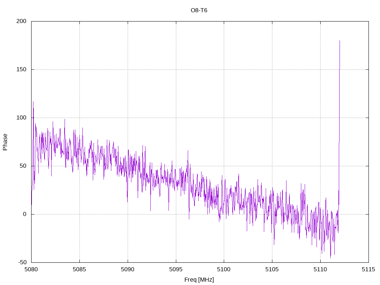Click the Phase y-axis label
380x285 pixels.
pyautogui.click(x=5, y=142)
